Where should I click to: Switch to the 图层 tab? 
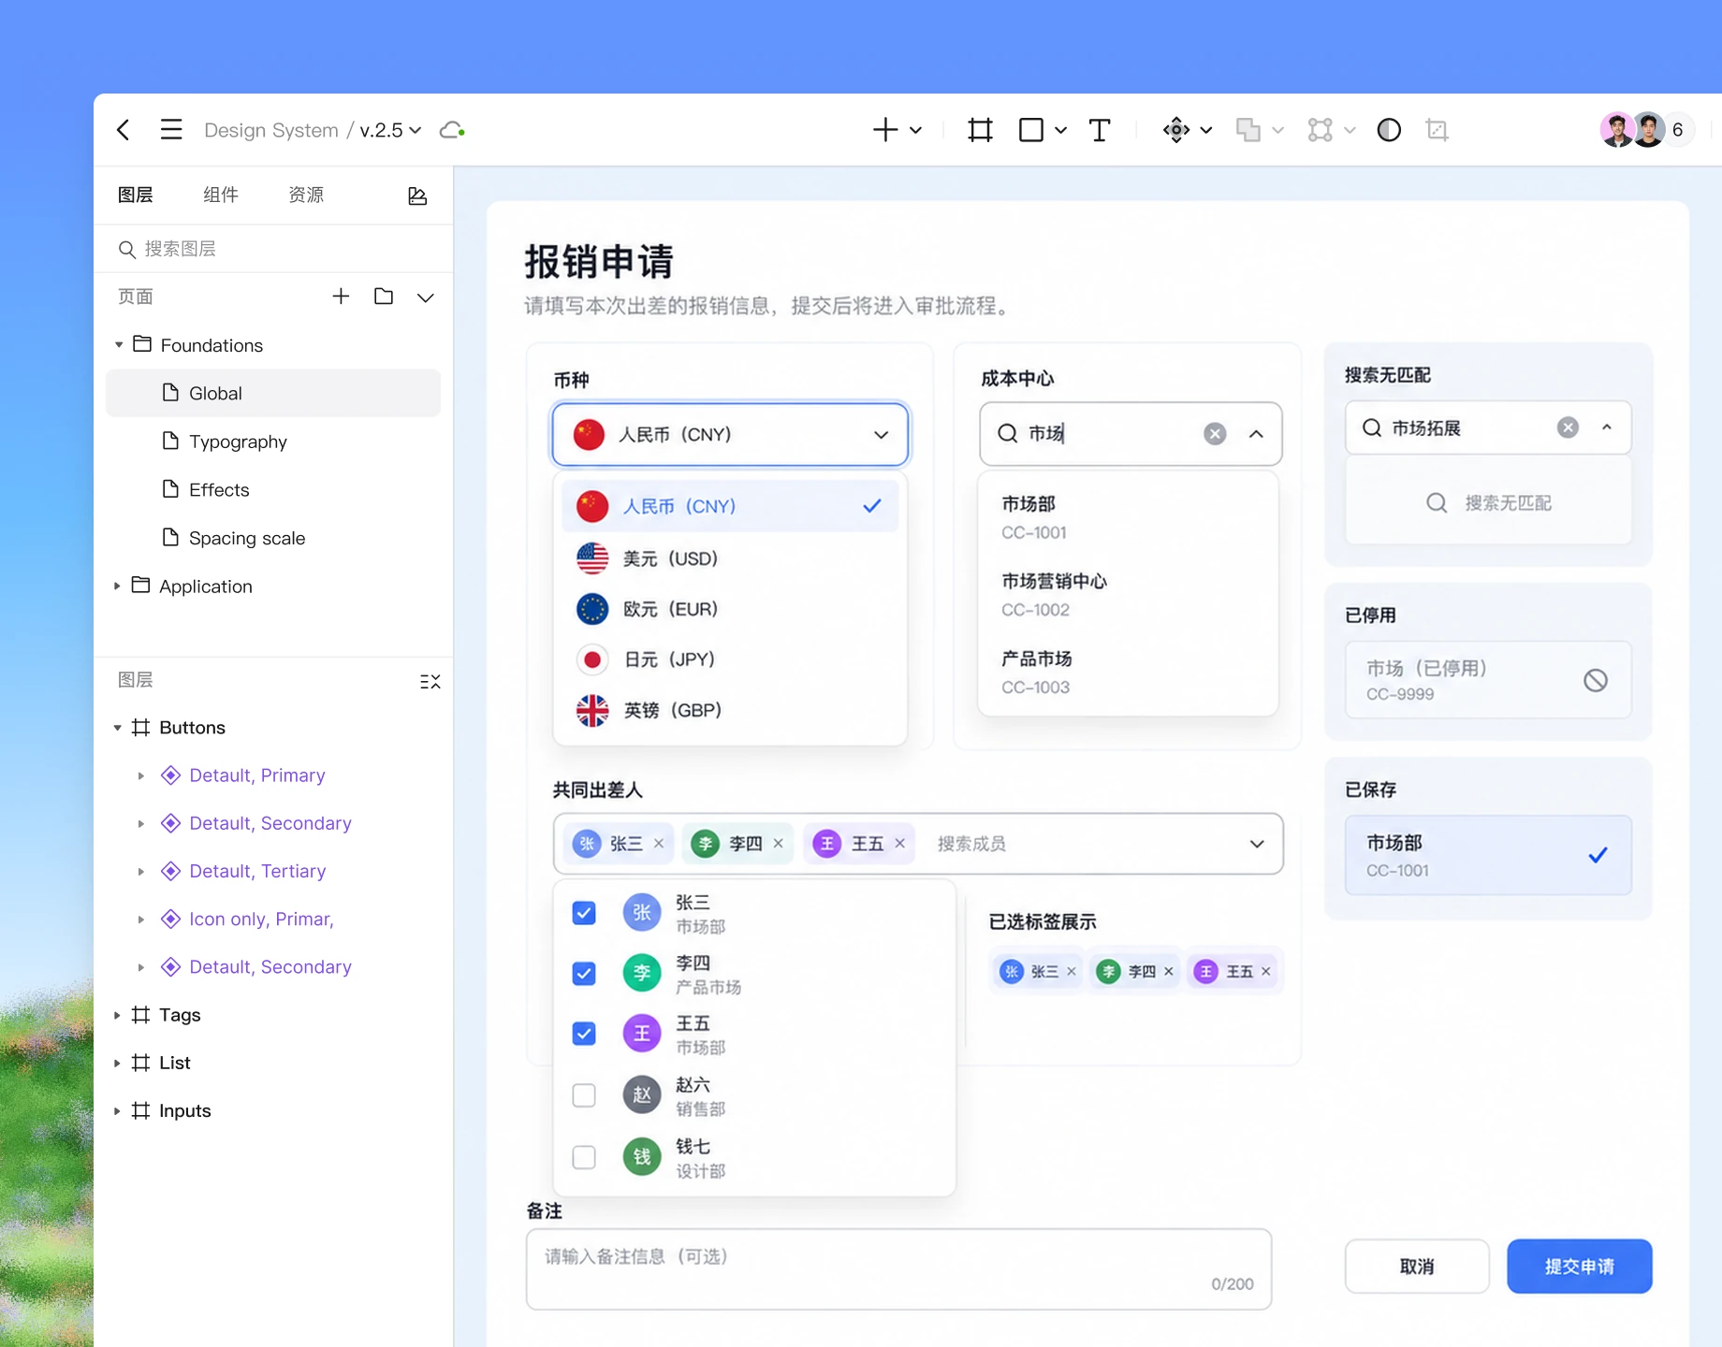pos(136,195)
